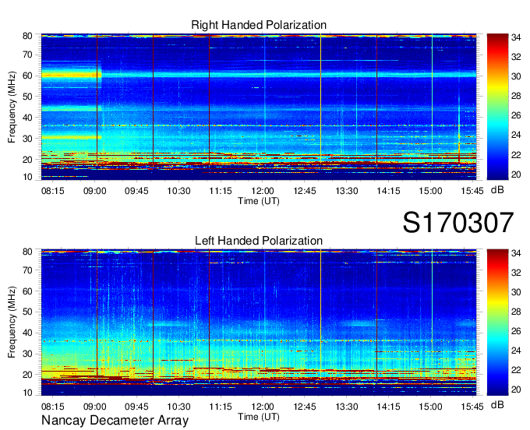The width and height of the screenshot is (530, 430).
Task: Click "Time (UT)" label under Right Handed plot
Action: (259, 201)
